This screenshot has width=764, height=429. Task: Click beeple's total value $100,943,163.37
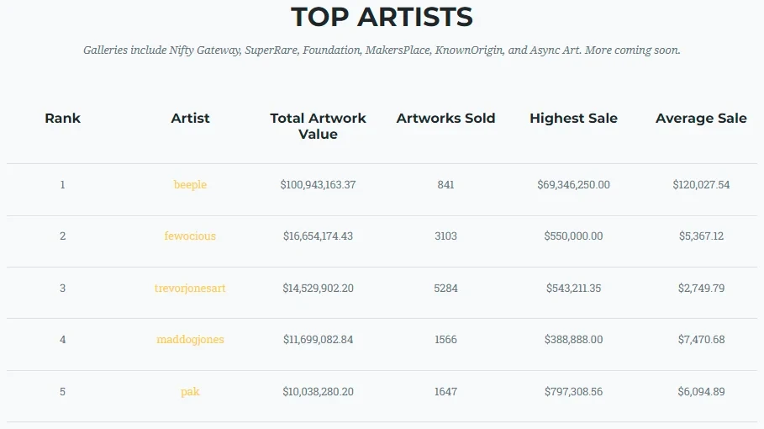click(318, 185)
